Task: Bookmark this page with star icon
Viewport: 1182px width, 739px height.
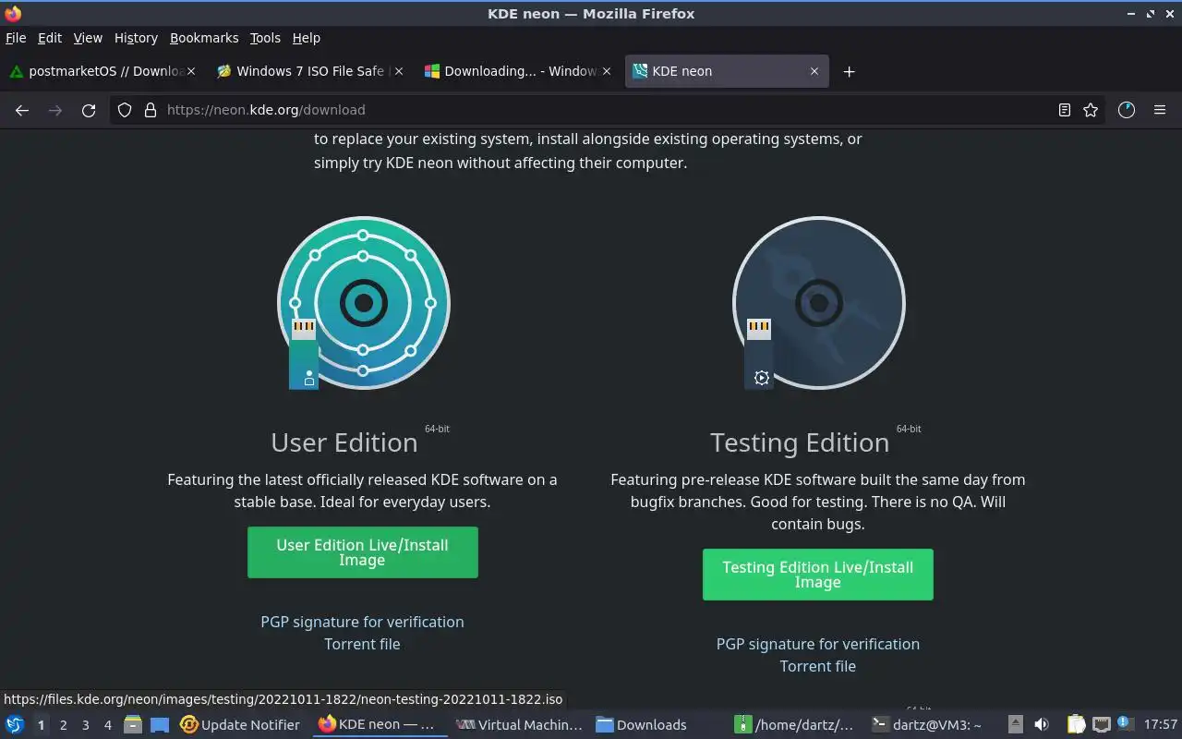Action: click(1091, 110)
